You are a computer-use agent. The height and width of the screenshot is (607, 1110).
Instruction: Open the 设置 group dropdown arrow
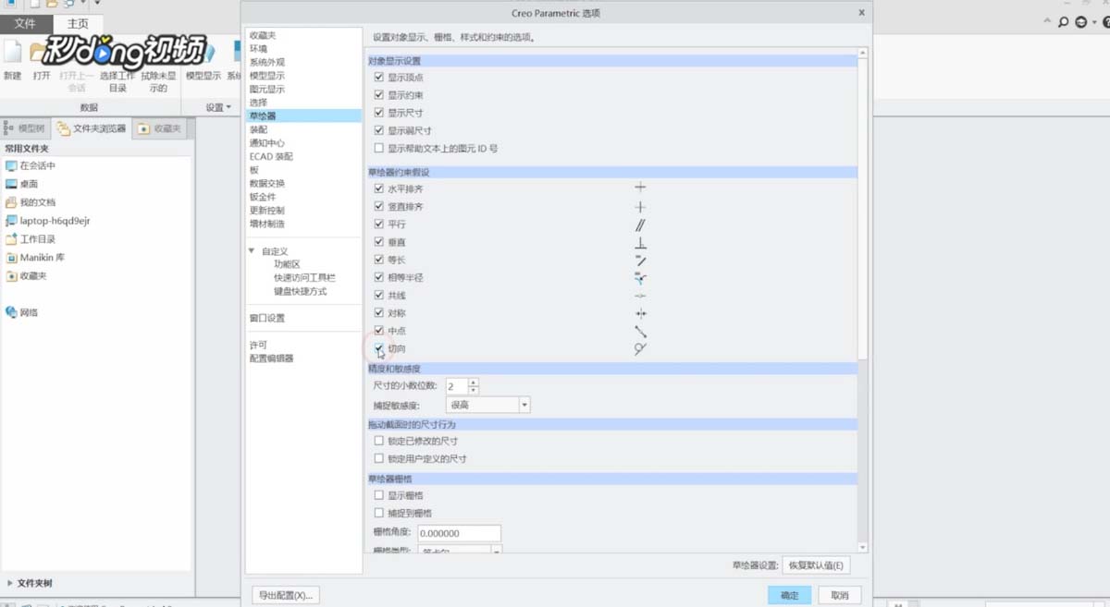pyautogui.click(x=228, y=107)
